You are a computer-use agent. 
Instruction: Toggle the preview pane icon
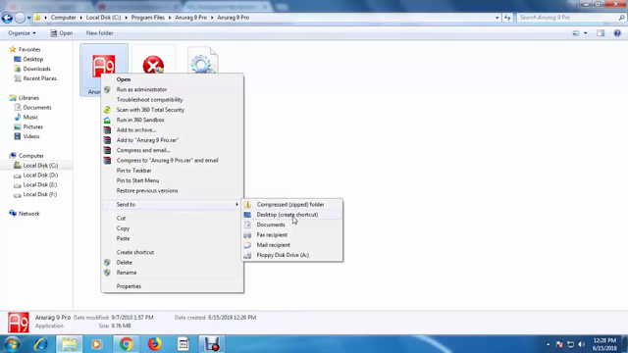click(601, 33)
